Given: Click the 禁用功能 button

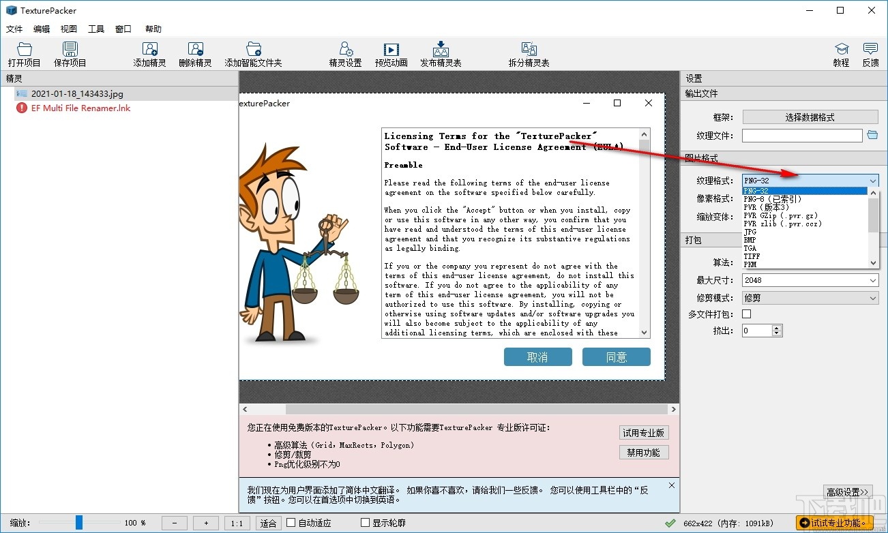Looking at the screenshot, I should [644, 453].
